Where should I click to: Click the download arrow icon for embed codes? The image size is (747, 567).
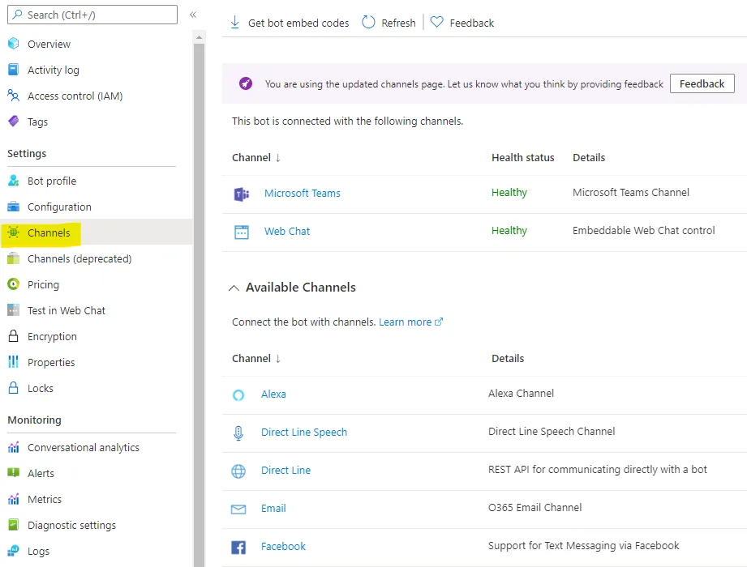coord(235,23)
